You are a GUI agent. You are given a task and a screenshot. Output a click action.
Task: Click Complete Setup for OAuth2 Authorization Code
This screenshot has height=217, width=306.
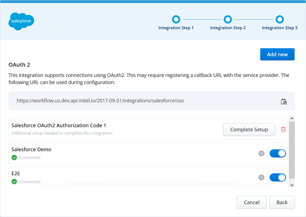coord(249,129)
